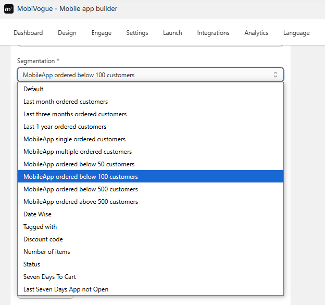Viewport: 325px width, 305px height.
Task: Select the Date Wise option
Action: (x=151, y=214)
